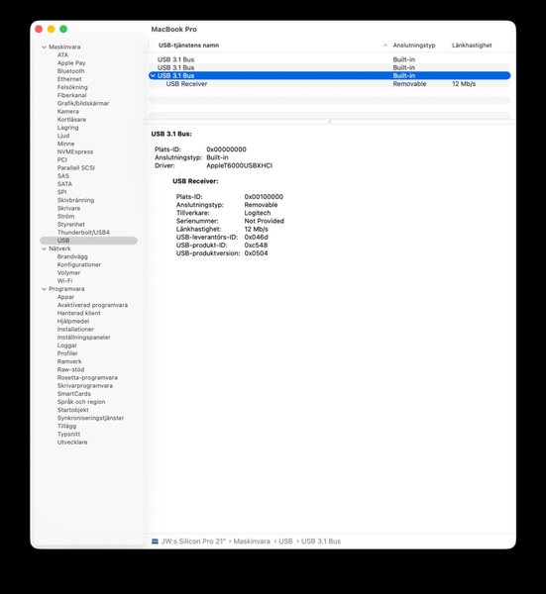
Task: Select Lagring in the sidebar
Action: 67,128
